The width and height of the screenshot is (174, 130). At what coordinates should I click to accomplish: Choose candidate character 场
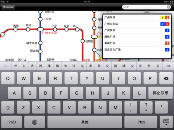[57, 66]
